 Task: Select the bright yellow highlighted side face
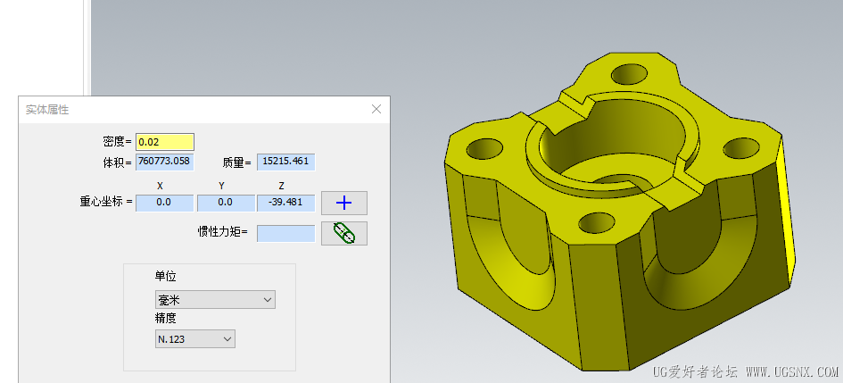(786, 210)
